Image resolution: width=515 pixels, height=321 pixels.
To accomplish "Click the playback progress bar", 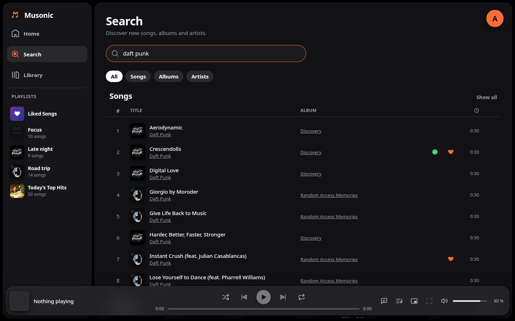I will [264, 309].
